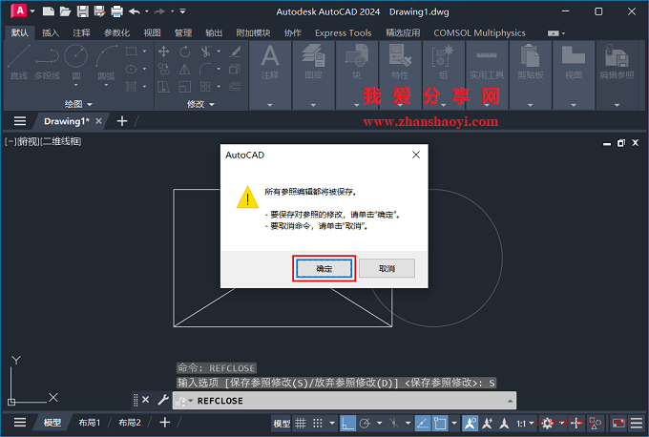Open the Trim tool dropdown arrow
The height and width of the screenshot is (437, 649).
coord(219,52)
